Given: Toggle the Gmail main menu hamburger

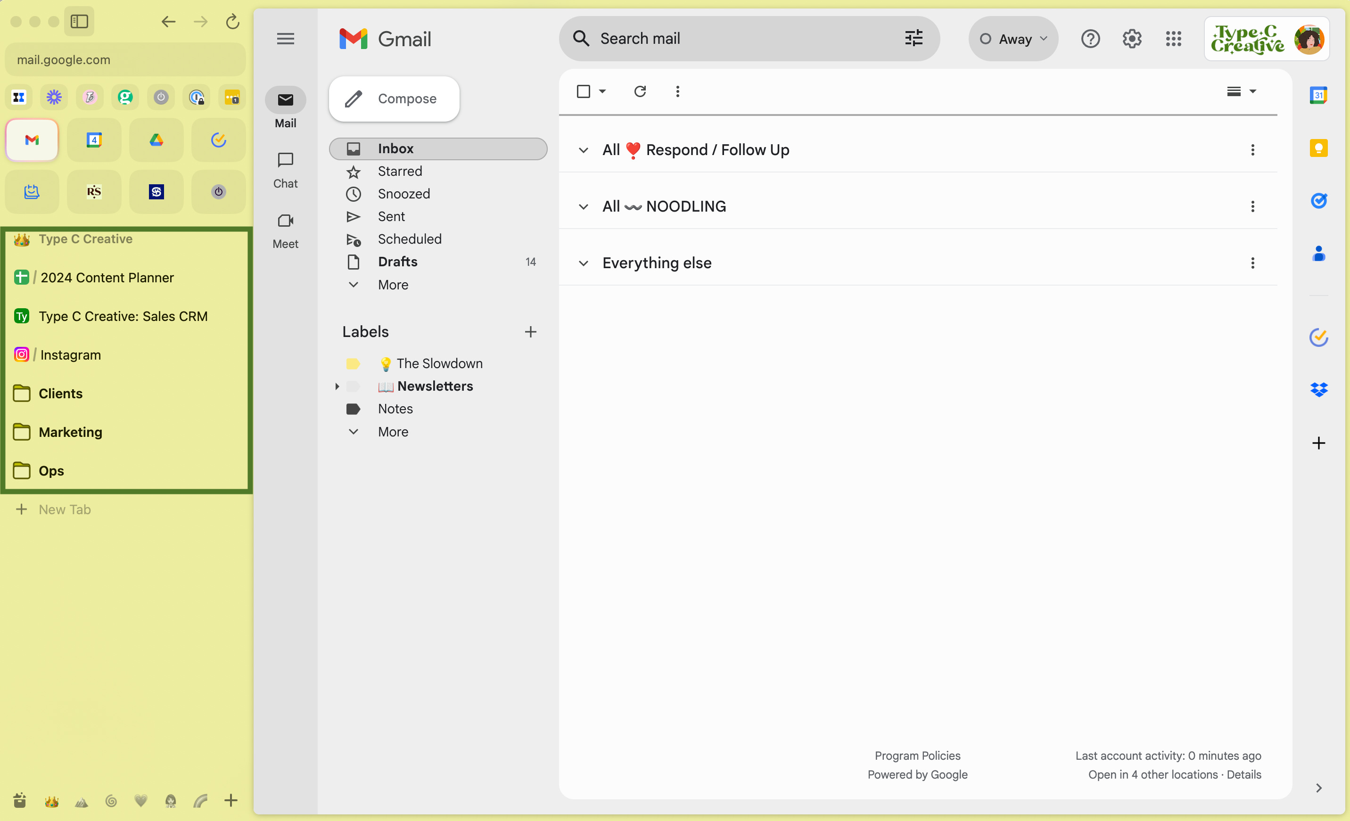Looking at the screenshot, I should tap(286, 39).
